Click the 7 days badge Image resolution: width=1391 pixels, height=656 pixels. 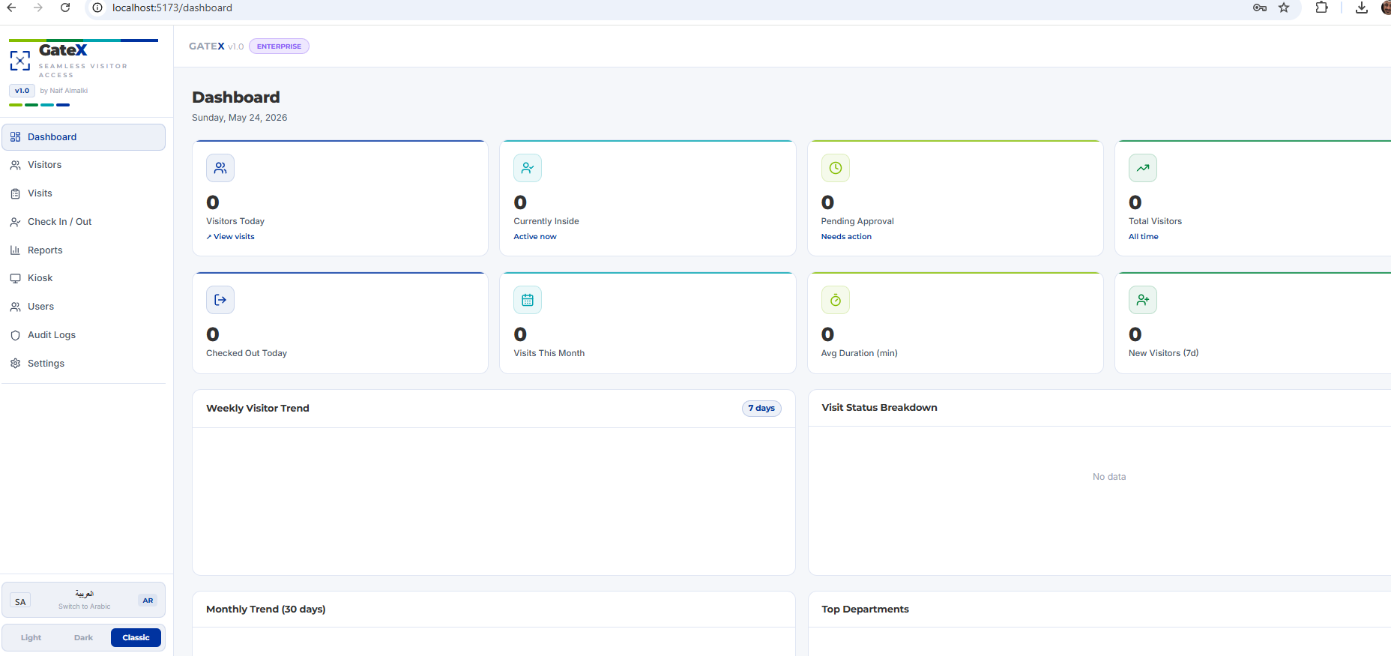pyautogui.click(x=761, y=409)
